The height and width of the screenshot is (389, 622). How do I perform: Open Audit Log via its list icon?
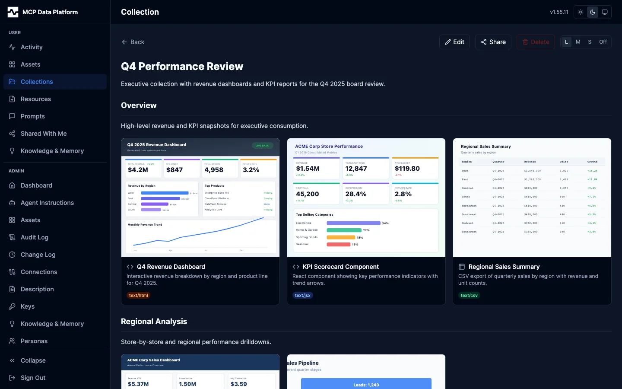tap(12, 237)
